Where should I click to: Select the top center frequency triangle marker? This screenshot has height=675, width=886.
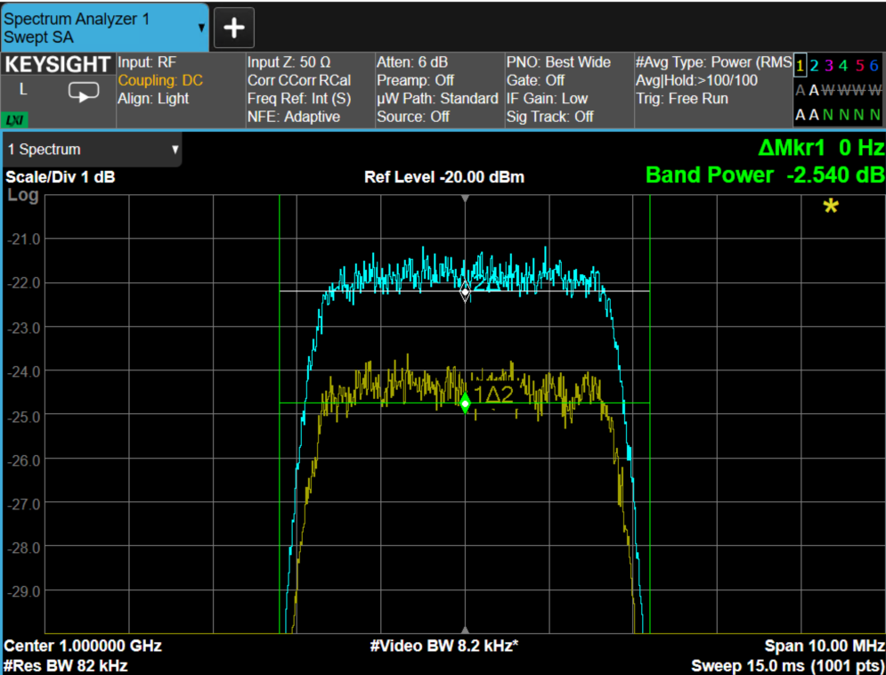pos(465,199)
